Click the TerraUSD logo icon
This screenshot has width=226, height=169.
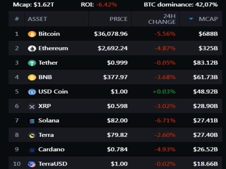point(32,164)
